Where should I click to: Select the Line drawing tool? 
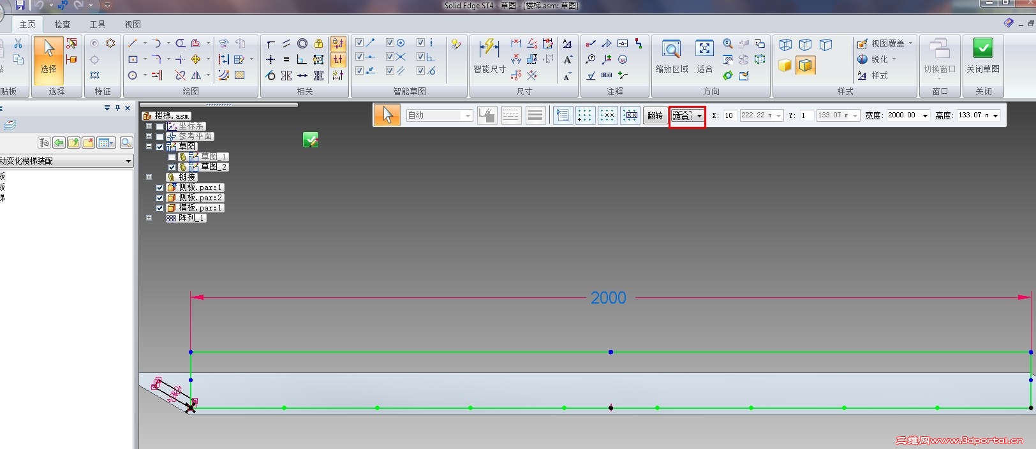tap(133, 43)
